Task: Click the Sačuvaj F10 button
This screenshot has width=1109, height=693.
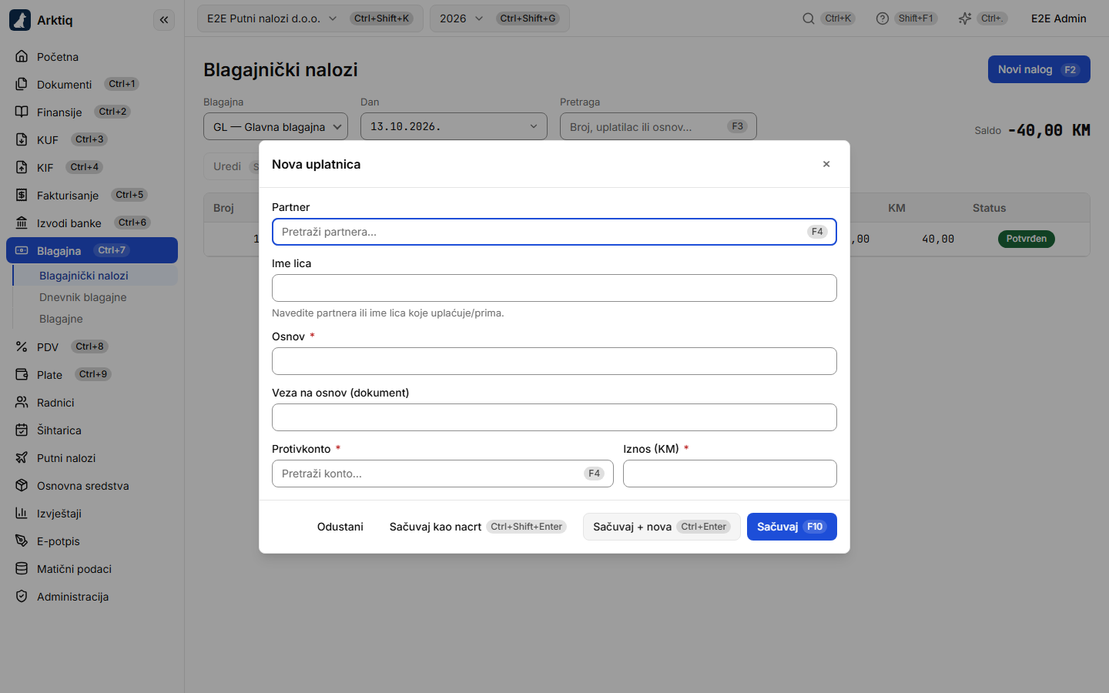Action: pos(792,527)
